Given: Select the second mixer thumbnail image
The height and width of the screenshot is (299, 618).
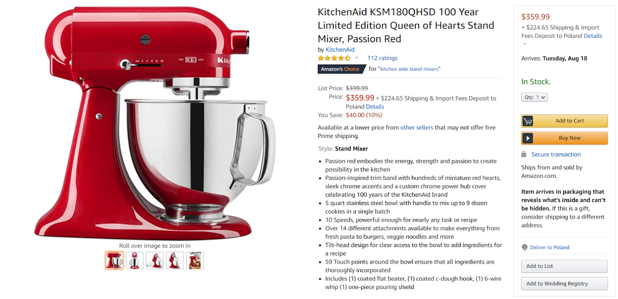Looking at the screenshot, I should click(134, 260).
